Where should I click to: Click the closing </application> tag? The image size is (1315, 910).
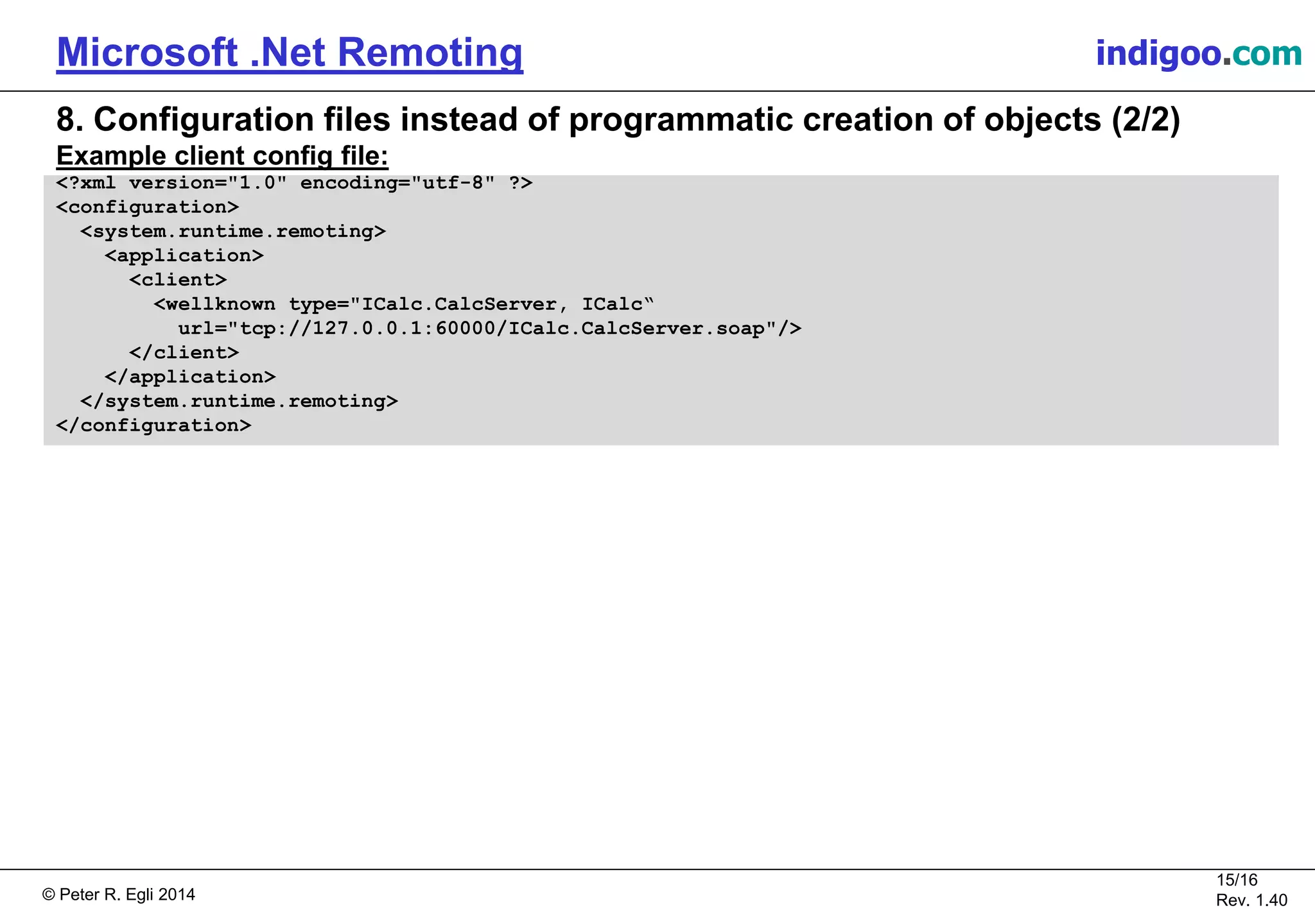tap(190, 377)
